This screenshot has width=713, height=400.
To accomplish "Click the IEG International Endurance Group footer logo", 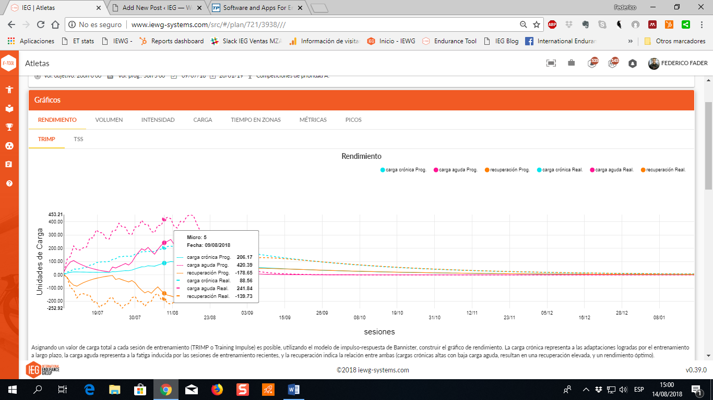I will pyautogui.click(x=43, y=370).
